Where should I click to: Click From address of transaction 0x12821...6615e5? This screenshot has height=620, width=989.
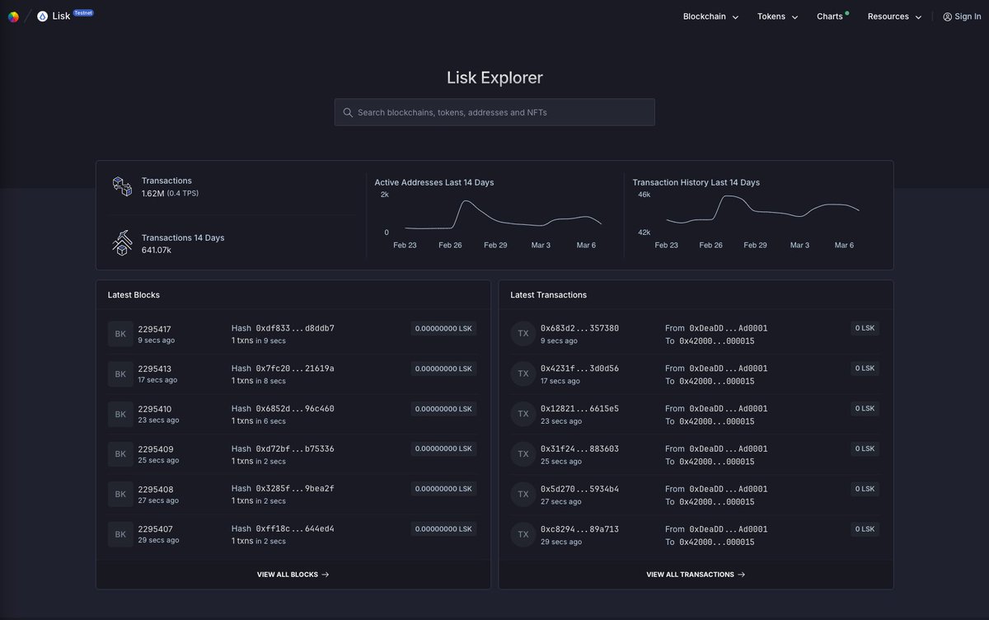click(728, 408)
